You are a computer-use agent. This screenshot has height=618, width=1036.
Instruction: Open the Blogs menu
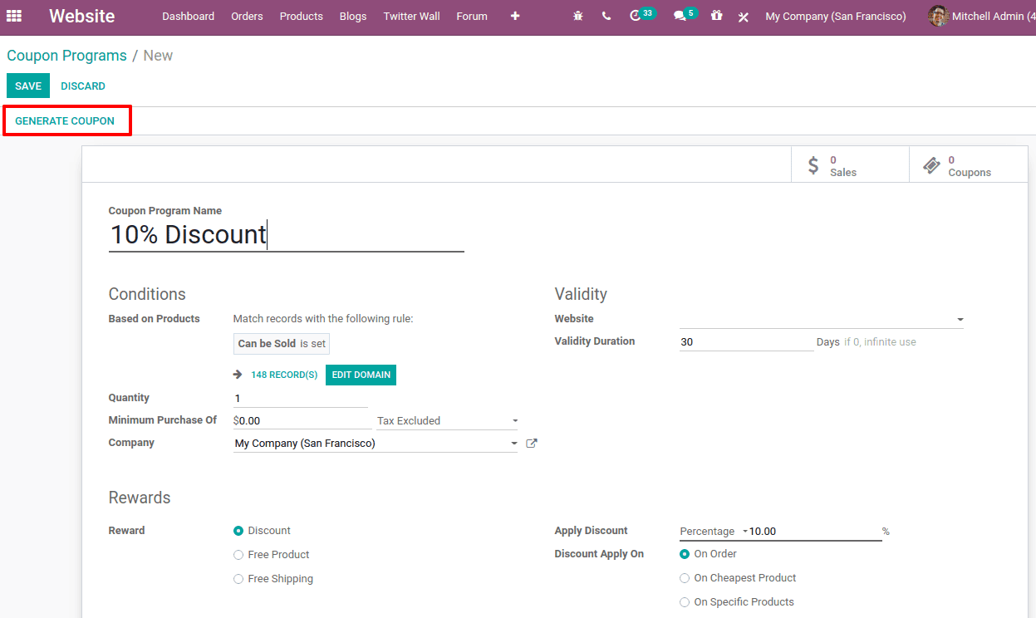click(353, 16)
